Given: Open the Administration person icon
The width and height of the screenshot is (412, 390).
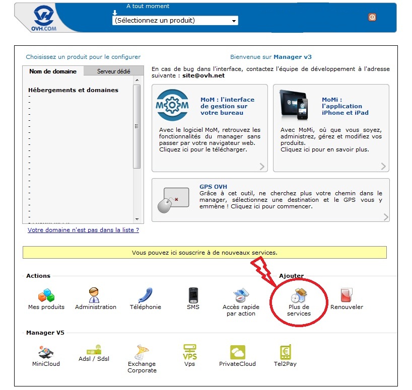Looking at the screenshot, I should (94, 294).
